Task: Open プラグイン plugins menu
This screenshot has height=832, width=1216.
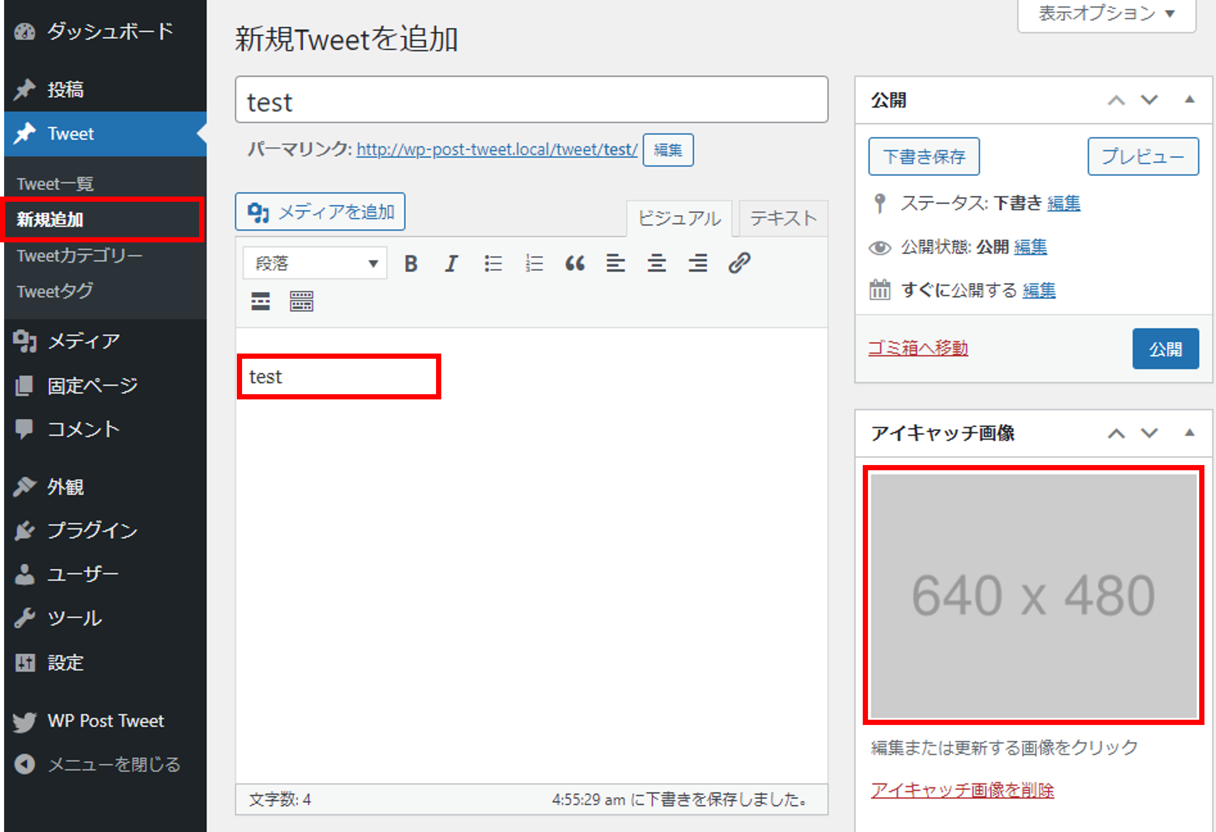Action: coord(105,531)
